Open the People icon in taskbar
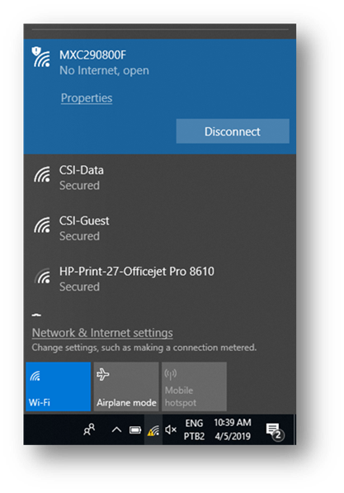The height and width of the screenshot is (493, 344). (x=89, y=429)
